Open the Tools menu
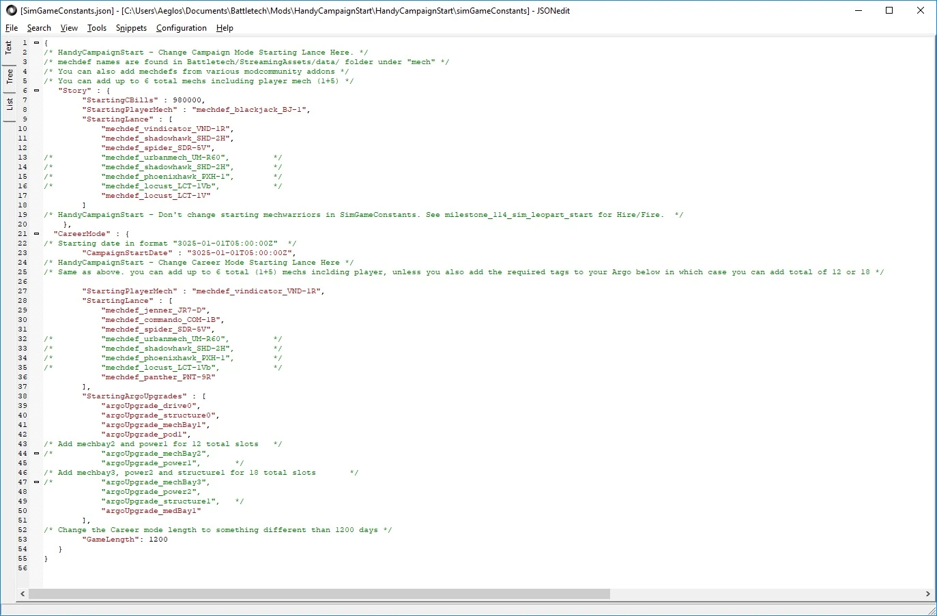Screen dimensions: 937x616 [97, 28]
